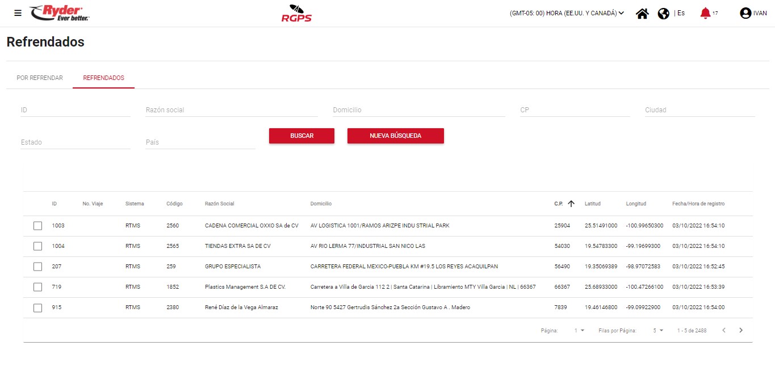Focus the Razón social search field
The image size is (775, 371).
click(231, 110)
